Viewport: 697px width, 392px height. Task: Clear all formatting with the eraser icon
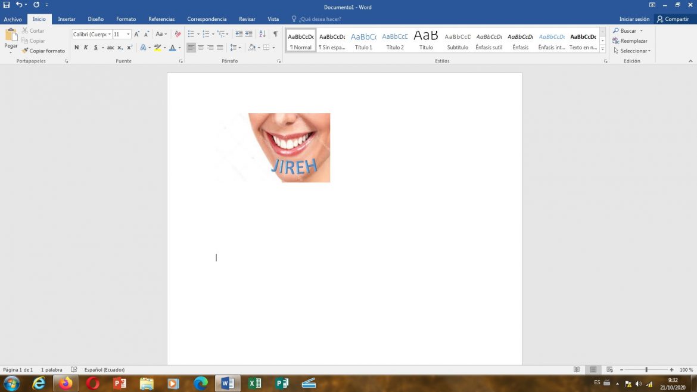pyautogui.click(x=178, y=34)
